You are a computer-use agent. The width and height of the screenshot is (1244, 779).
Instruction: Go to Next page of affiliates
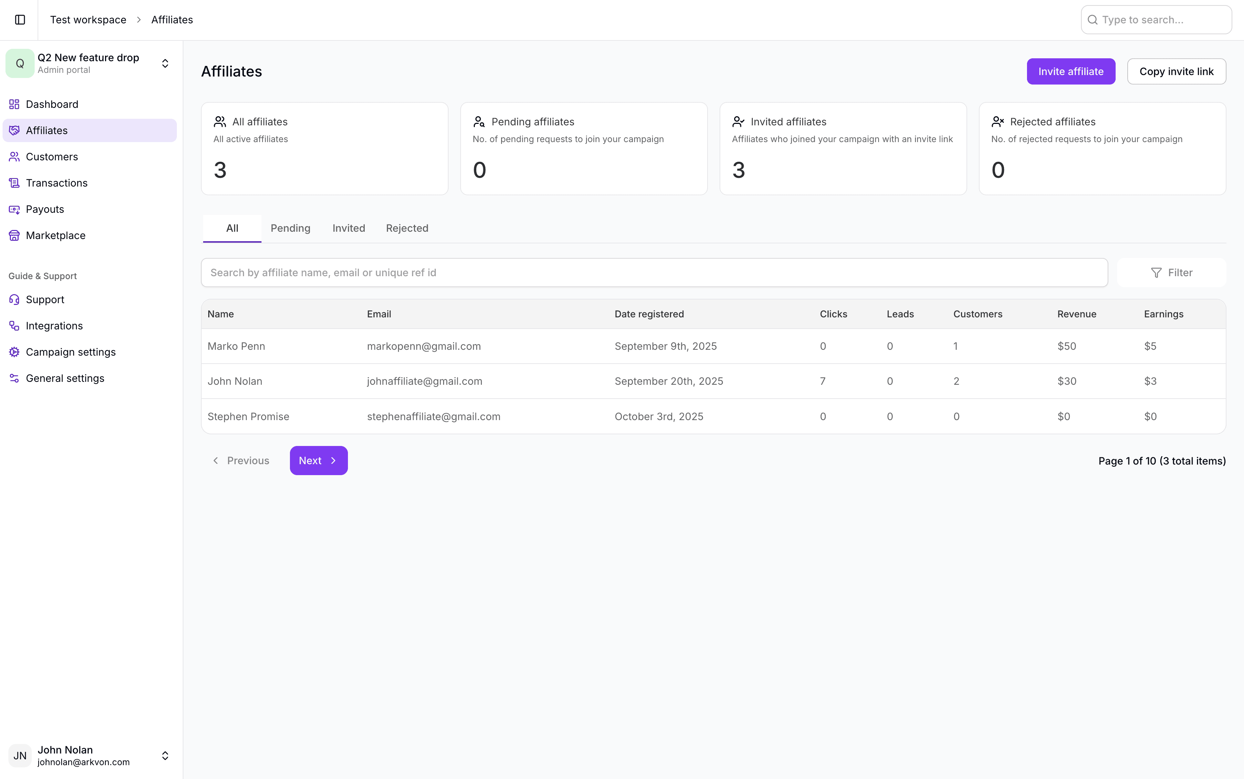pyautogui.click(x=318, y=461)
